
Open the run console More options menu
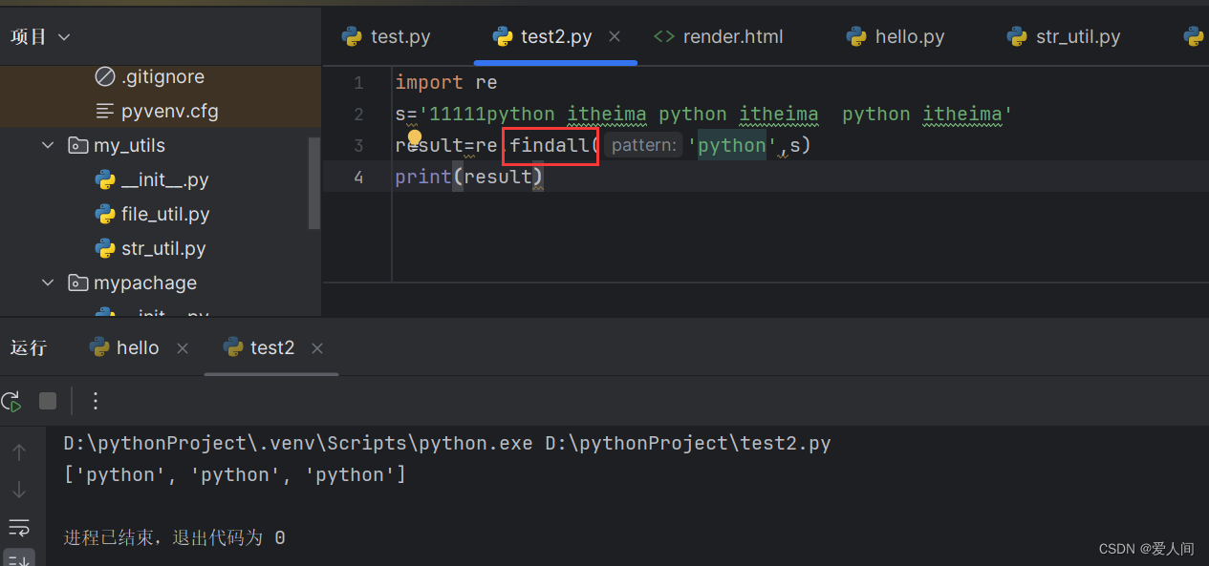(x=94, y=400)
